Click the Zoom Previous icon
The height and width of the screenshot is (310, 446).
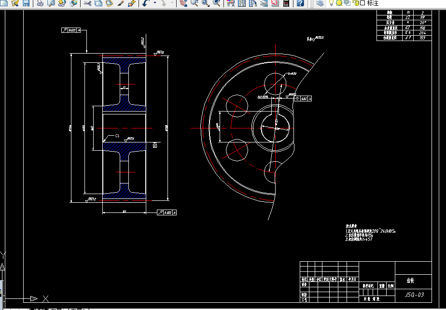[x=216, y=3]
